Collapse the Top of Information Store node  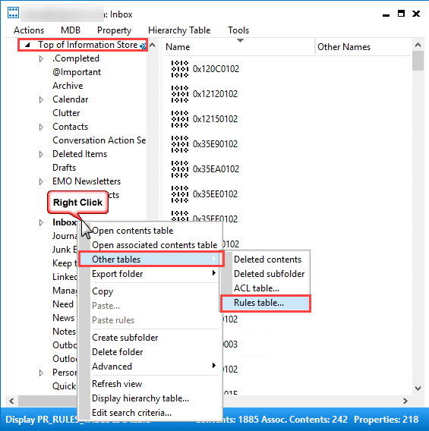[27, 45]
